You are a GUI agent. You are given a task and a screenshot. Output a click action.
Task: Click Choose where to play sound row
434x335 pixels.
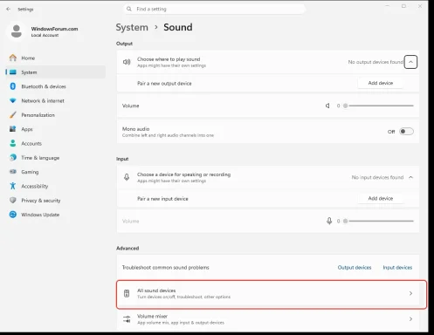[268, 62]
